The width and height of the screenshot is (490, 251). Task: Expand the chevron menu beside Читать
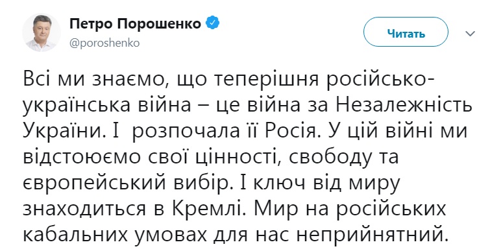[470, 34]
